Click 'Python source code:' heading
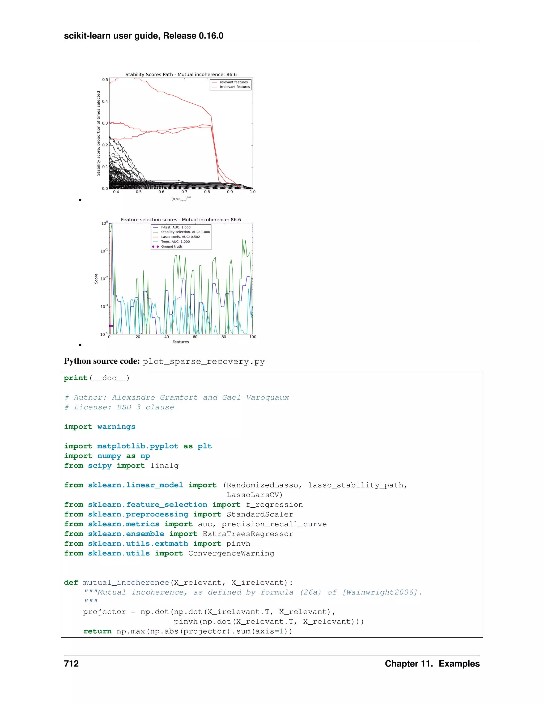Viewport: 544px width, 704px height. click(x=102, y=361)
